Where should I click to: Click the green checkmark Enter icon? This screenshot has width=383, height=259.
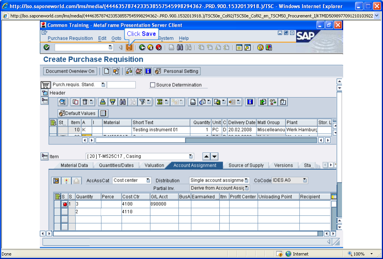(46, 47)
